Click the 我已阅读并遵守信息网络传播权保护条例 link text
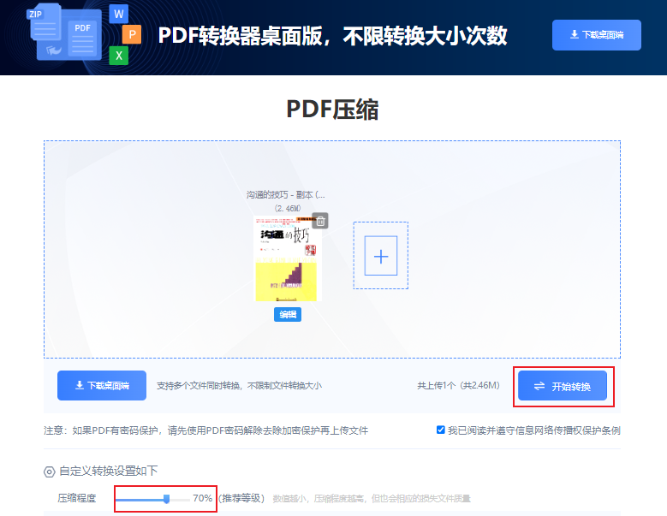This screenshot has height=516, width=667. [533, 430]
